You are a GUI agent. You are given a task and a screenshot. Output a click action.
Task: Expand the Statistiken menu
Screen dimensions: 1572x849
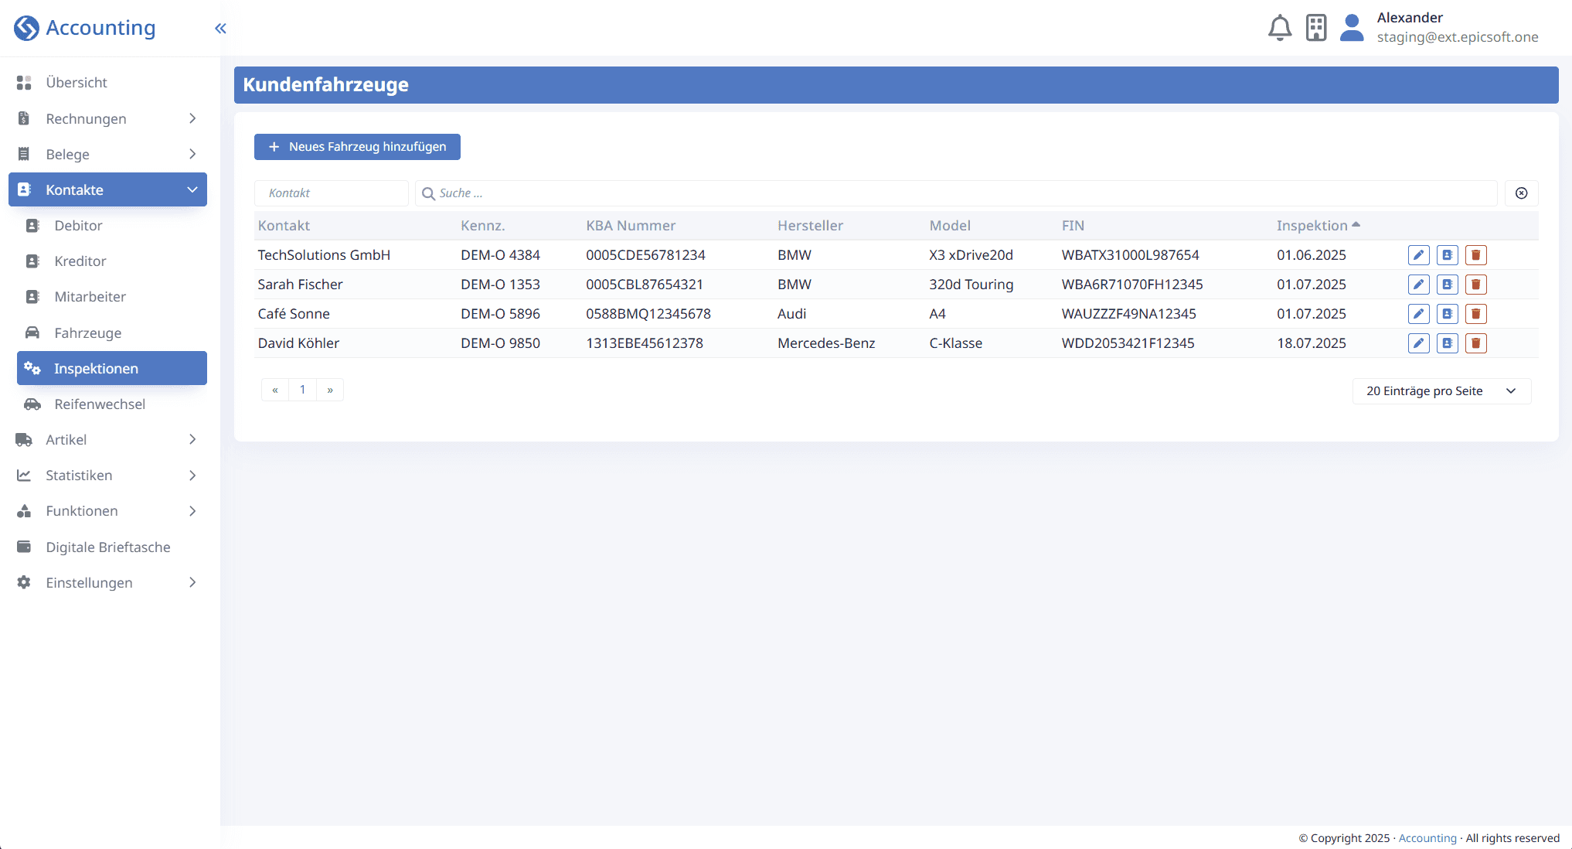coord(107,475)
